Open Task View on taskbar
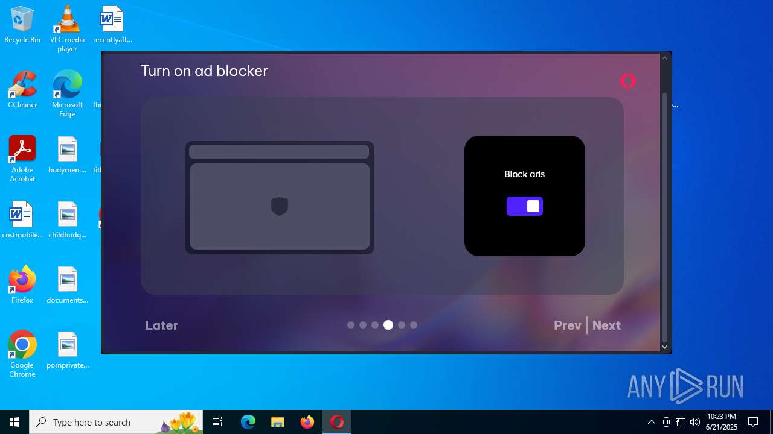 217,422
